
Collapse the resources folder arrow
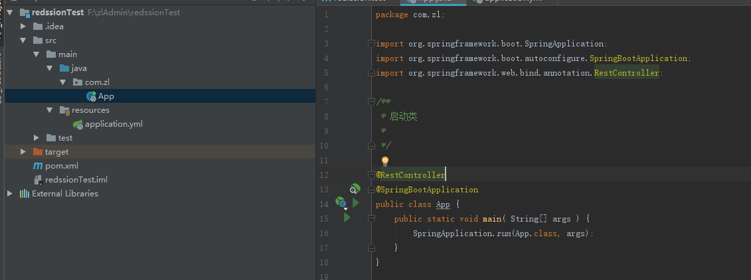tap(50, 110)
